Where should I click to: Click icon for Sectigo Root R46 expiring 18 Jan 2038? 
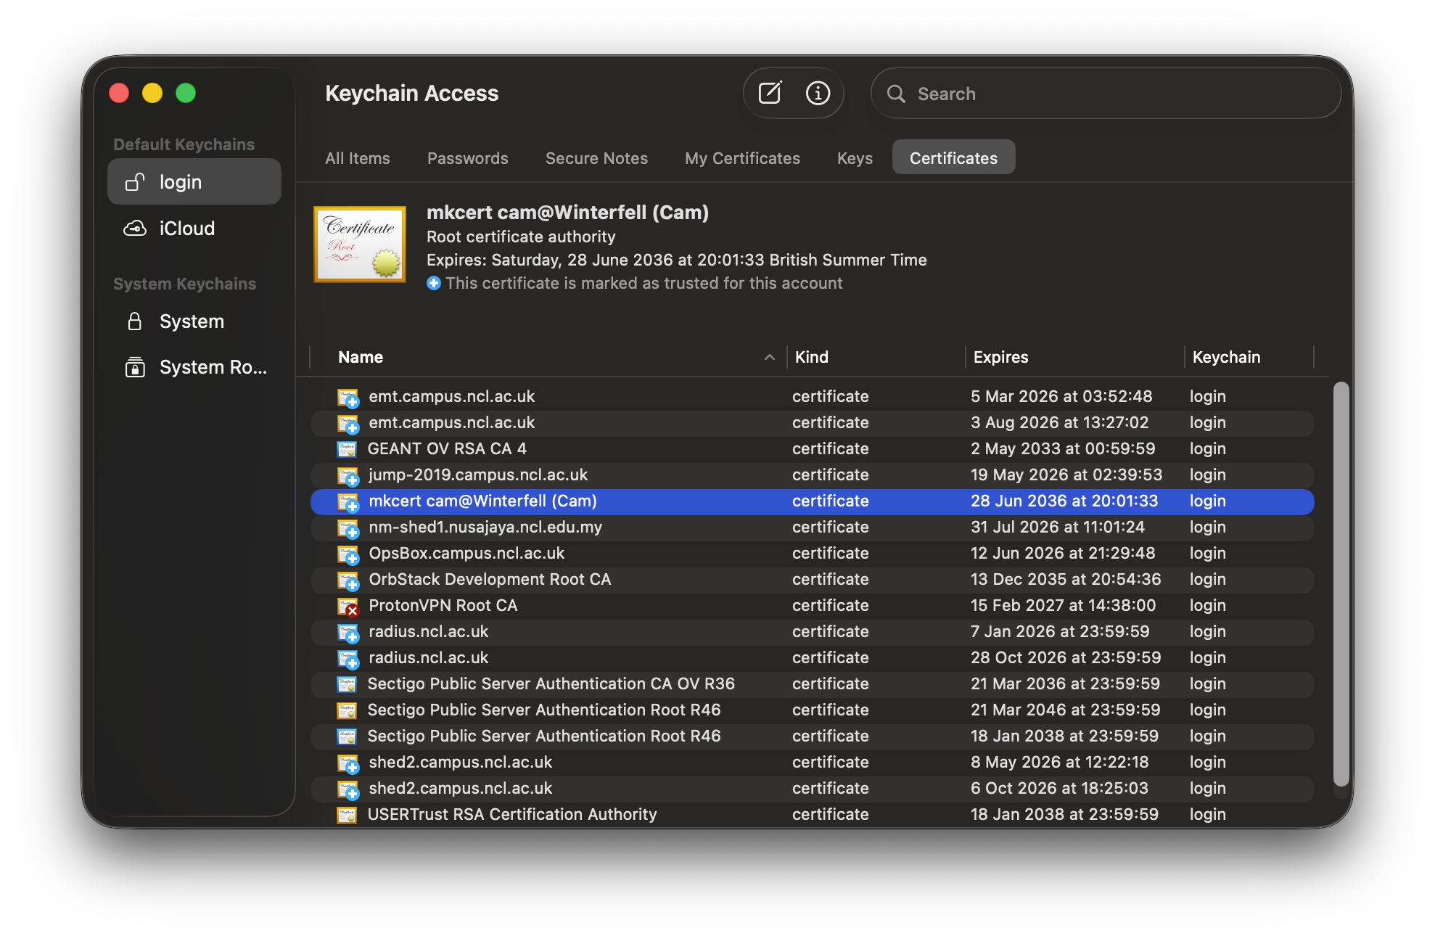tap(347, 736)
